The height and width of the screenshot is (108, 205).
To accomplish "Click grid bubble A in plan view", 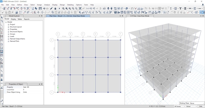I will pos(58,34).
